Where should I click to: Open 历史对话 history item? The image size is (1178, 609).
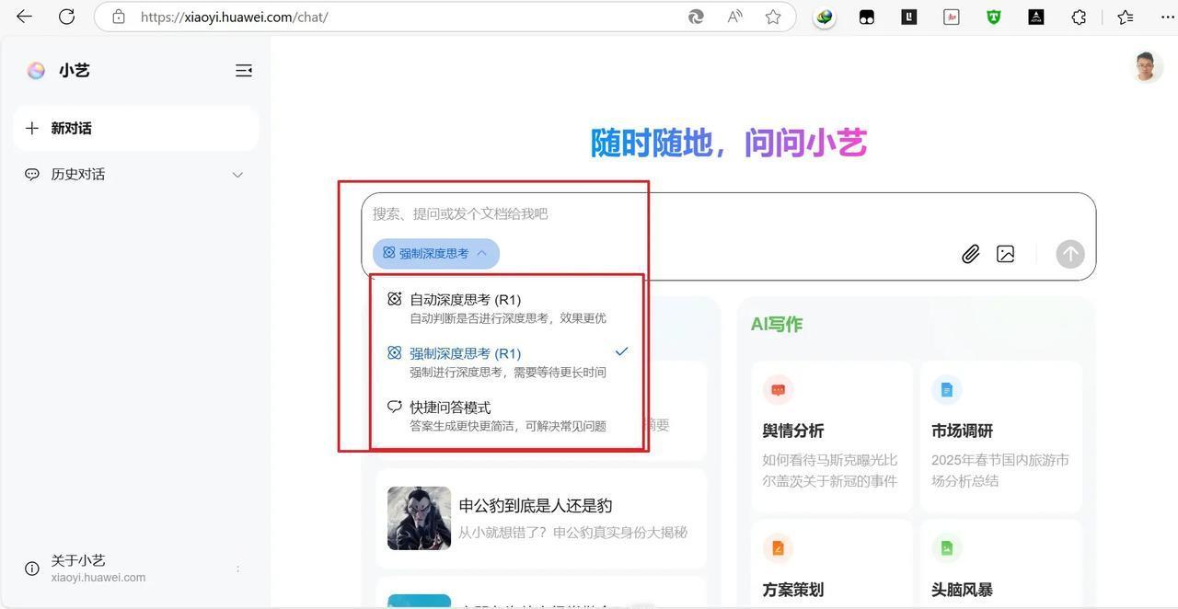coord(136,174)
